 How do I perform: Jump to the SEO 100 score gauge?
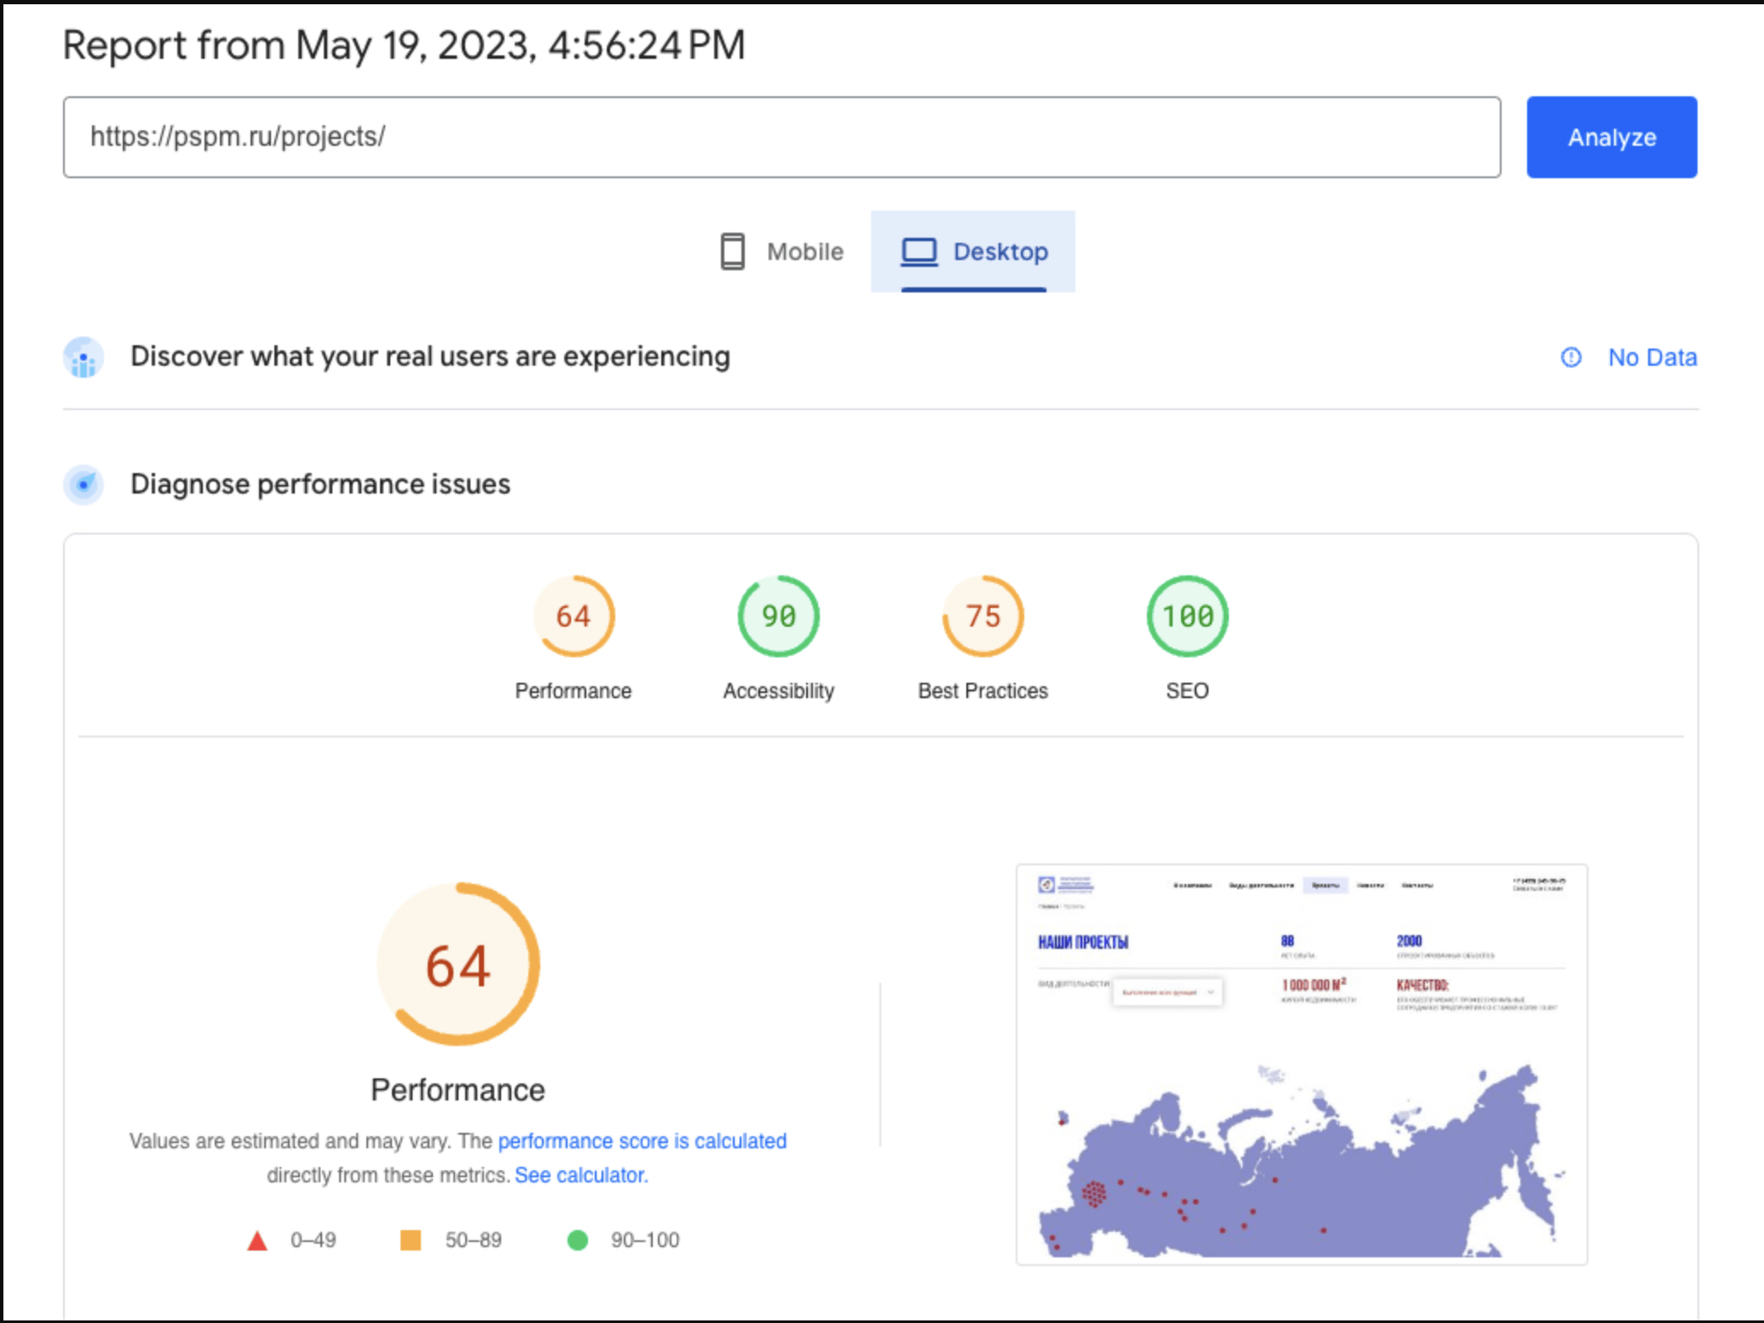tap(1187, 617)
